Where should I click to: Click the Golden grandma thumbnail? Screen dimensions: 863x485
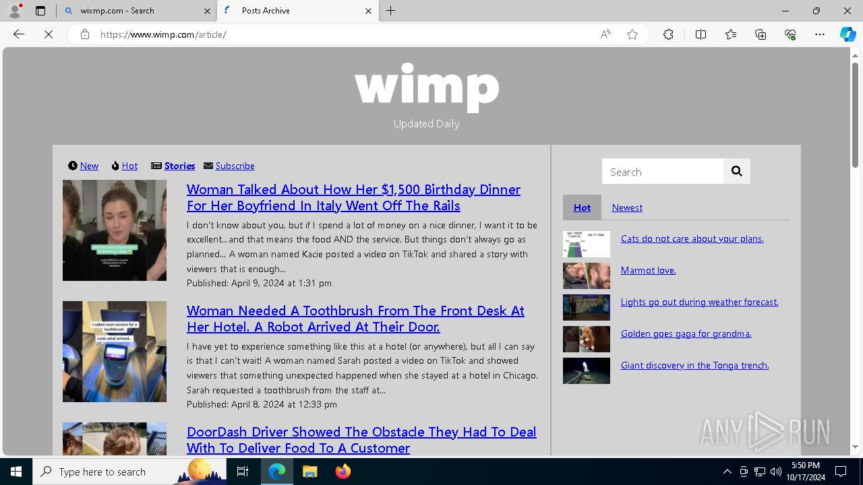[x=587, y=339]
